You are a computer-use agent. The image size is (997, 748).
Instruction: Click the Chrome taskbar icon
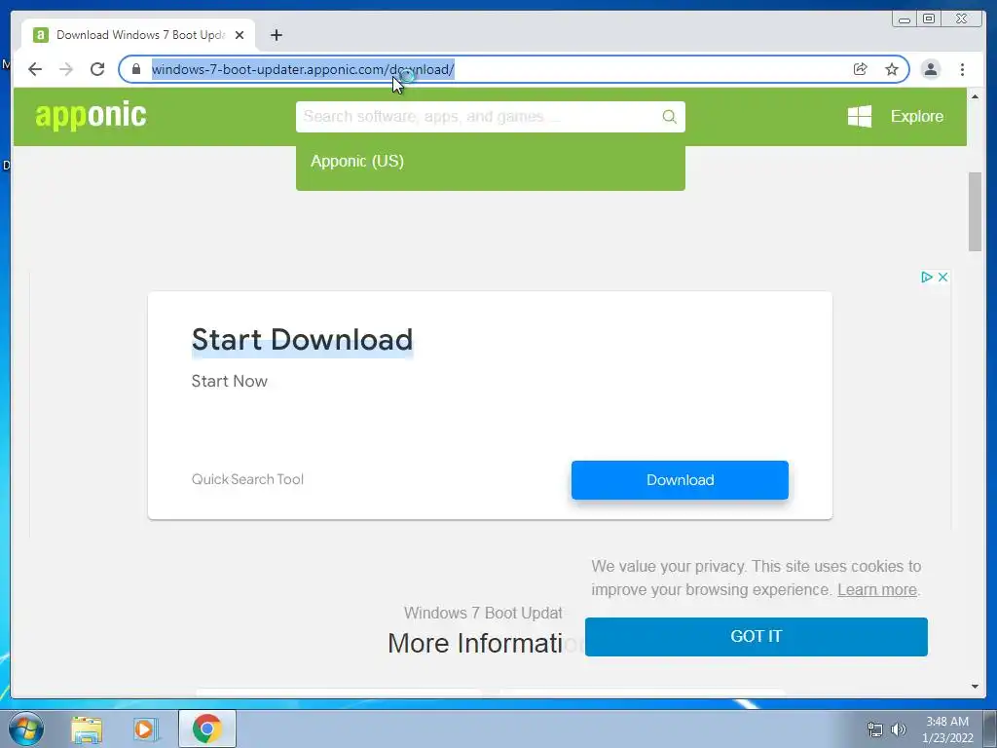(x=207, y=729)
